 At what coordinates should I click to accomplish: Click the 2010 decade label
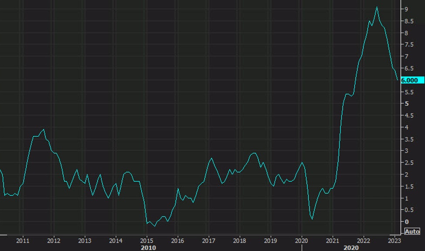148,248
